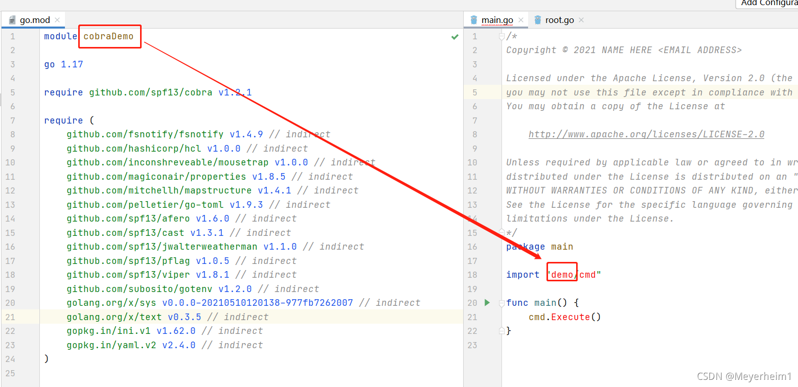Click the inconshreveable/mousetrap dependency line

coord(221,162)
